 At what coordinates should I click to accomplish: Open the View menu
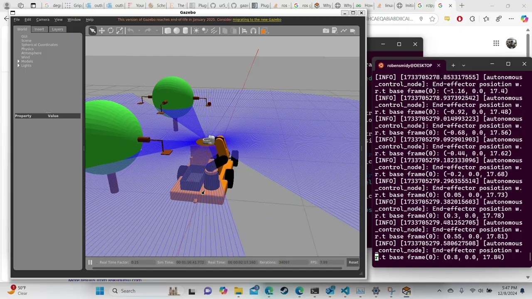pyautogui.click(x=58, y=20)
